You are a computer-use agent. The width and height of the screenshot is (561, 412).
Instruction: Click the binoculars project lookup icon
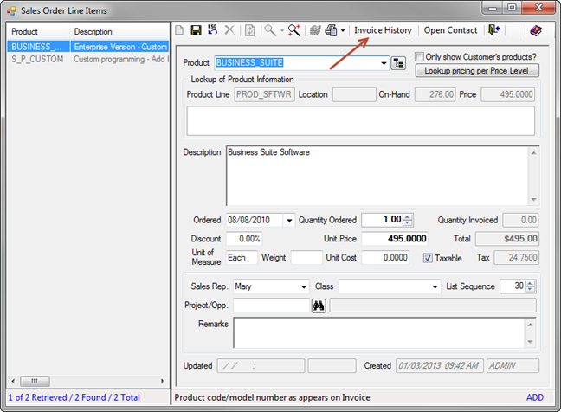pyautogui.click(x=319, y=306)
